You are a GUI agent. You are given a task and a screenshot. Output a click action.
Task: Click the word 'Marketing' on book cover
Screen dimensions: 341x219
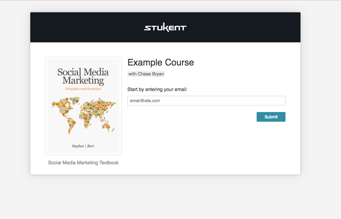83,81
